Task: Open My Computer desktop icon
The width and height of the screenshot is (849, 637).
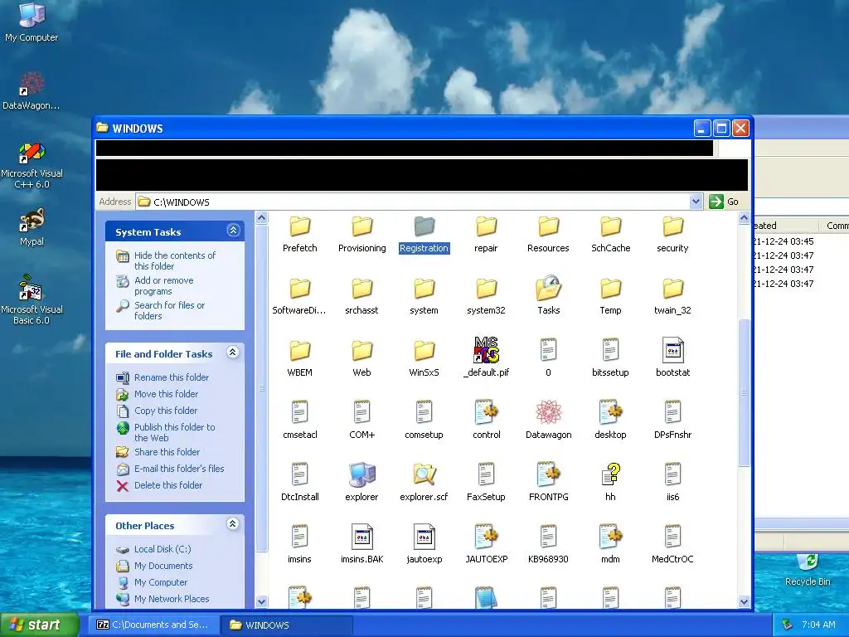Action: pyautogui.click(x=32, y=22)
